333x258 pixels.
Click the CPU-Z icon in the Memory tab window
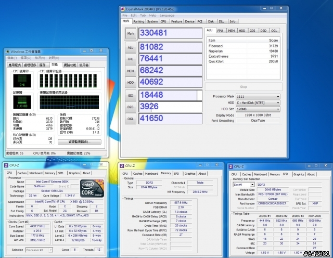click(x=122, y=166)
